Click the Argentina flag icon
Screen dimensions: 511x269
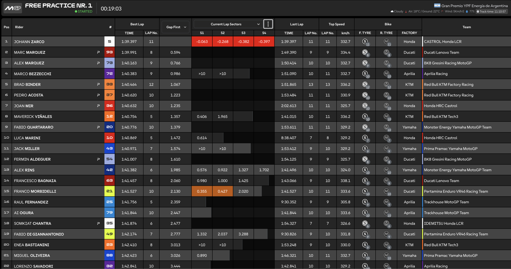point(437,6)
